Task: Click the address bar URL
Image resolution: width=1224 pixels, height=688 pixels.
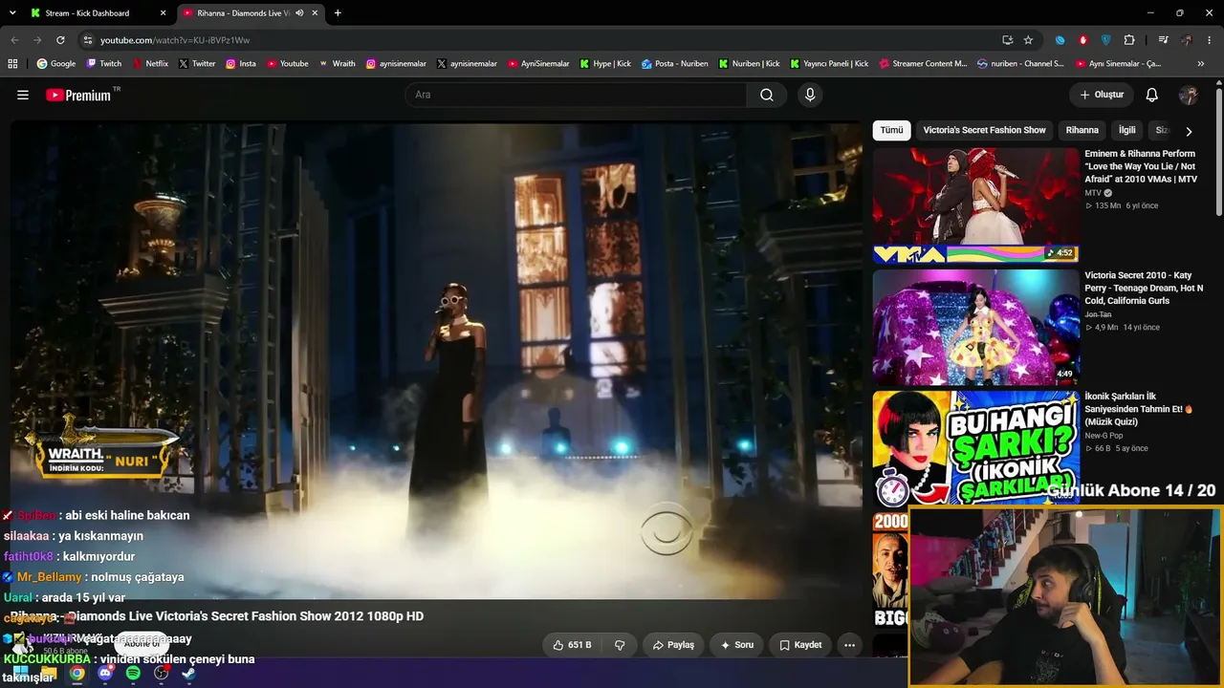Action: (175, 40)
